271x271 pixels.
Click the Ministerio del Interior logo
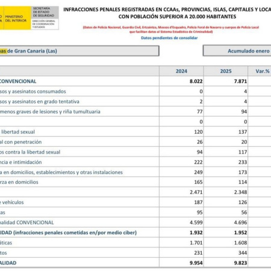(16, 18)
